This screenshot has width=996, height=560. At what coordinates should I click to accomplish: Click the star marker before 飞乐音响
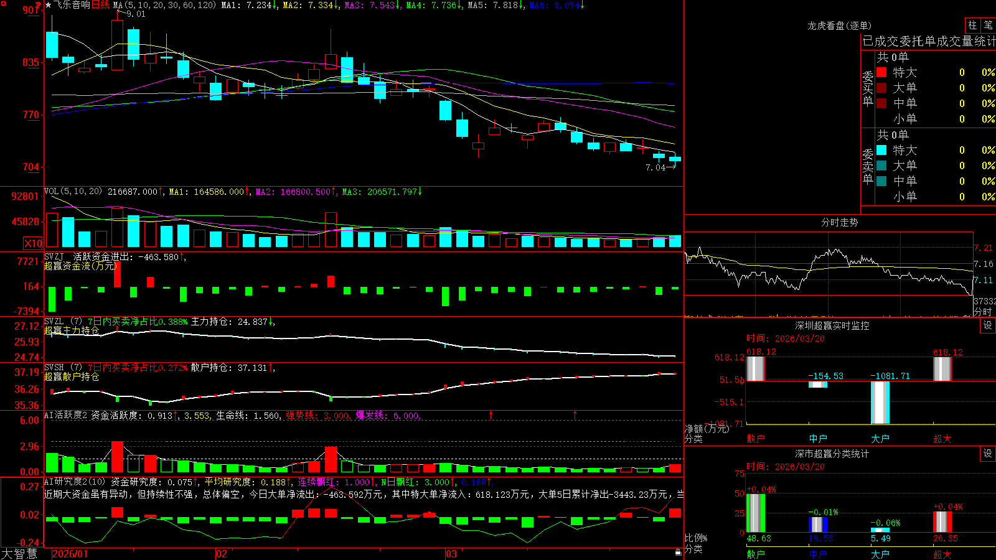pos(49,5)
